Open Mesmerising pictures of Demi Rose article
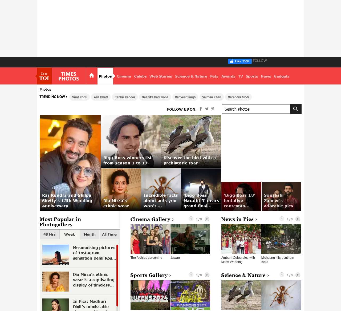Viewport: 341px width, 311px height. tap(95, 253)
